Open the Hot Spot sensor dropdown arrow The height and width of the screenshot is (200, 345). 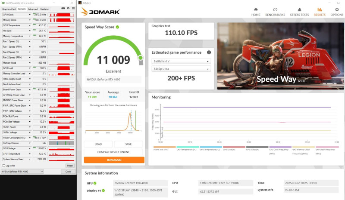30,31
